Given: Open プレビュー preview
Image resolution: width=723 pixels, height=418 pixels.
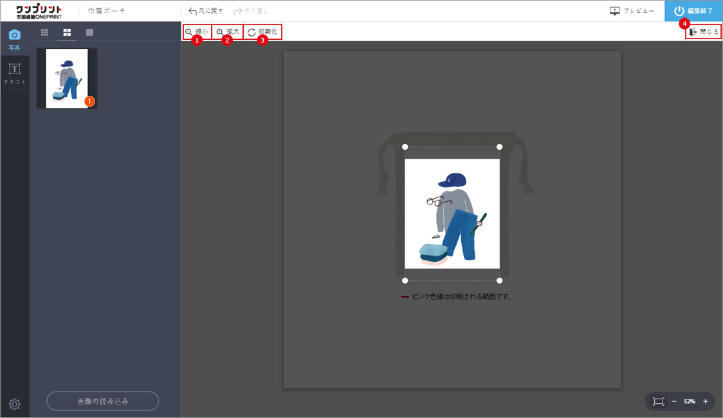Looking at the screenshot, I should pos(632,11).
